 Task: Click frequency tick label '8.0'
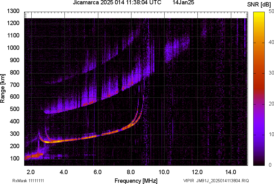(131, 172)
